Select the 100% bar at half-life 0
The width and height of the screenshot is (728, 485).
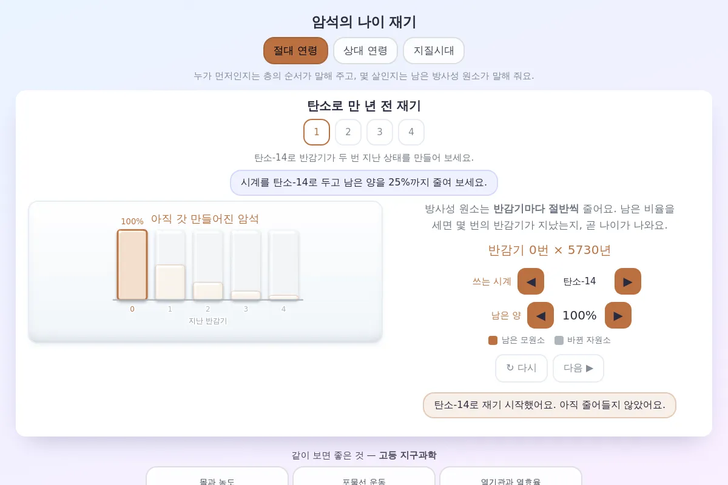132,264
